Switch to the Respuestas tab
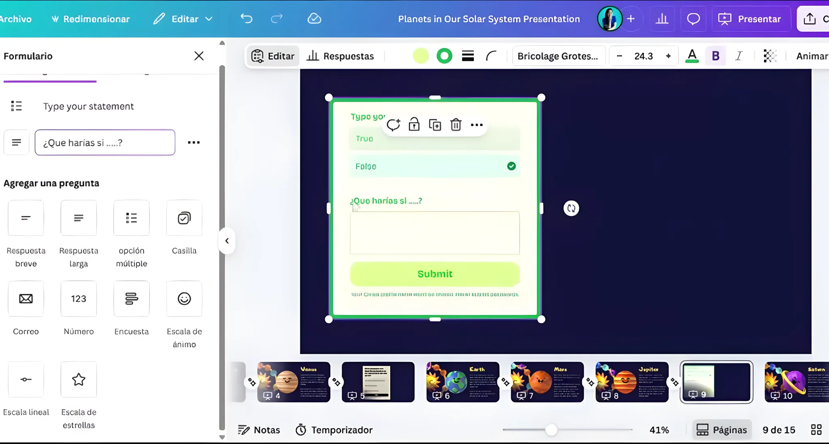The width and height of the screenshot is (829, 444). (x=340, y=56)
